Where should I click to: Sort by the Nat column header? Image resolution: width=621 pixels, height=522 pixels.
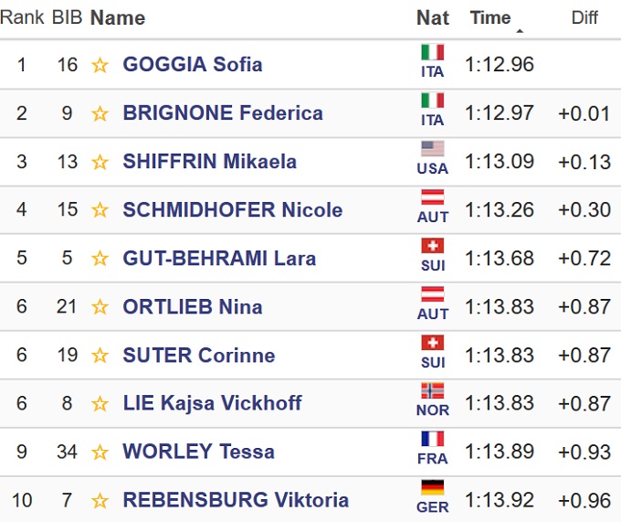432,17
